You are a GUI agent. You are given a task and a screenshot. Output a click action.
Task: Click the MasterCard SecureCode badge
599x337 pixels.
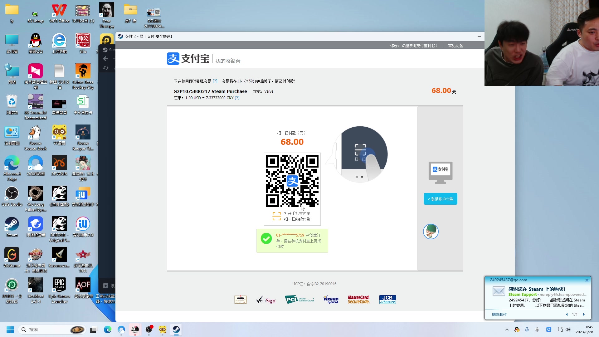(358, 300)
